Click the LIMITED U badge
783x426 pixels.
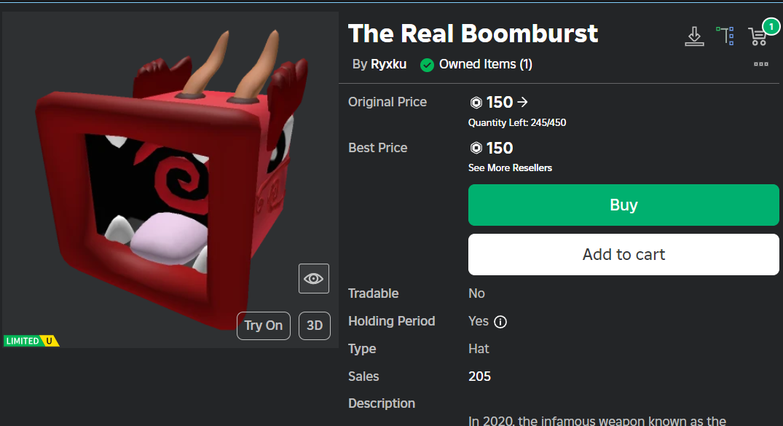click(x=31, y=341)
